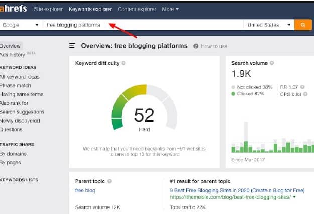Screen dimensions: 314x214
Task: Open the Google search engine dropdown
Action: click(20, 25)
